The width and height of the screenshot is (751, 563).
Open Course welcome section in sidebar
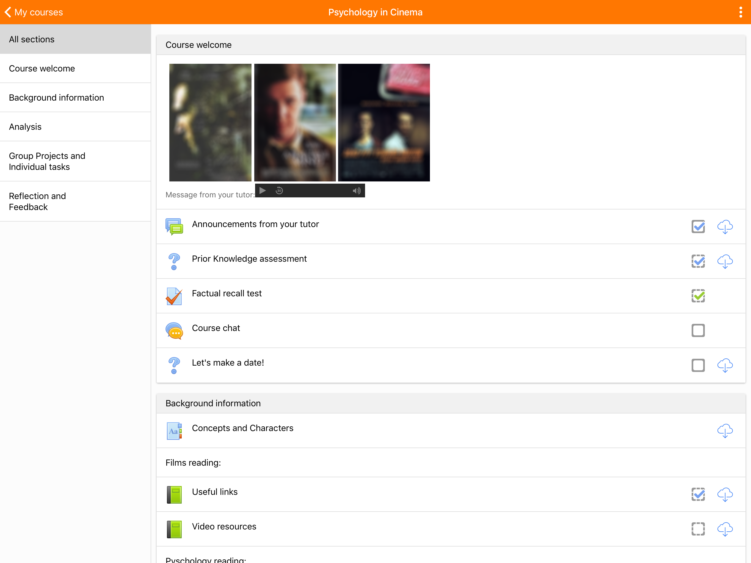[x=75, y=68]
